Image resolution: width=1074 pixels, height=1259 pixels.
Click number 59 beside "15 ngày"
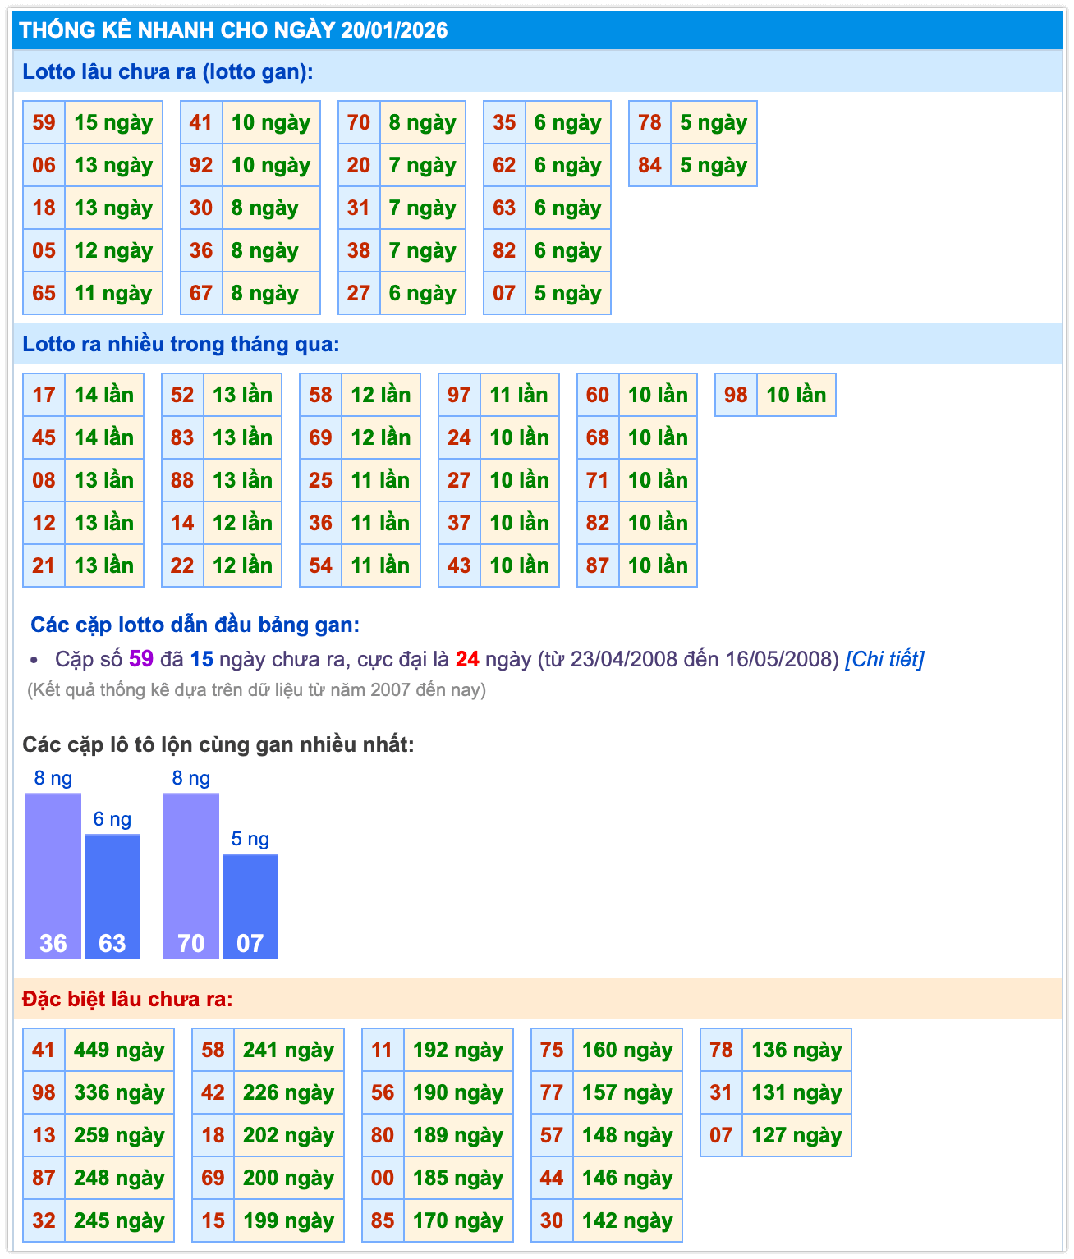point(44,122)
